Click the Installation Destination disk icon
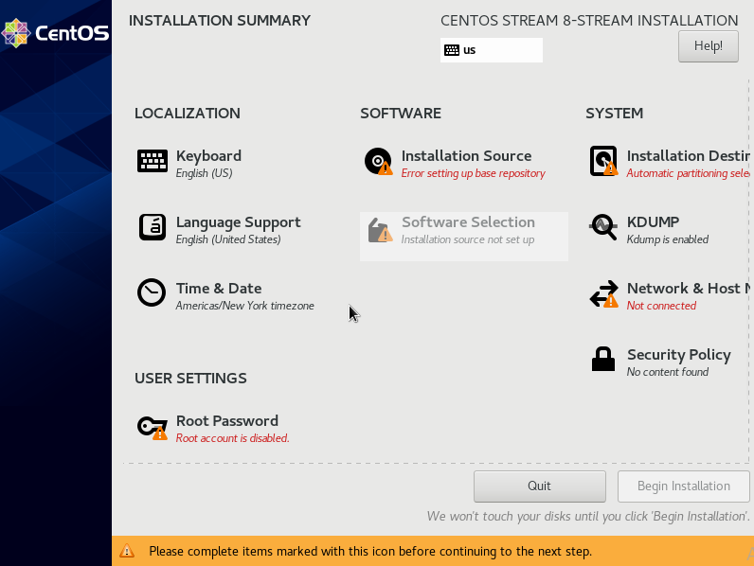 (x=603, y=161)
